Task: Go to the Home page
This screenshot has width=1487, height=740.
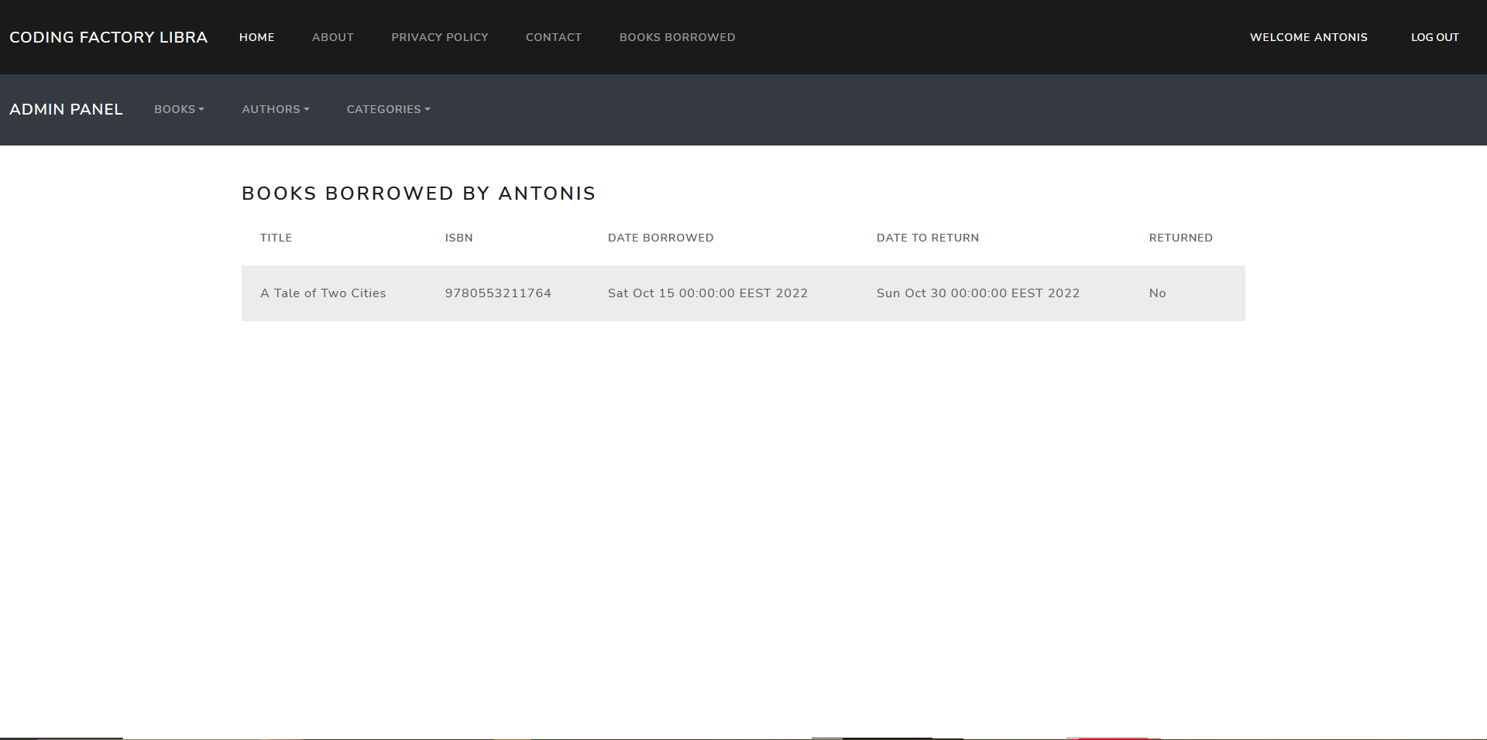Action: tap(256, 37)
